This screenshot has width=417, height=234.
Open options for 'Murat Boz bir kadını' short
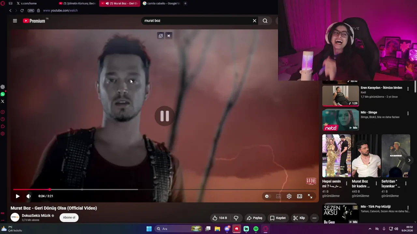pos(376,184)
